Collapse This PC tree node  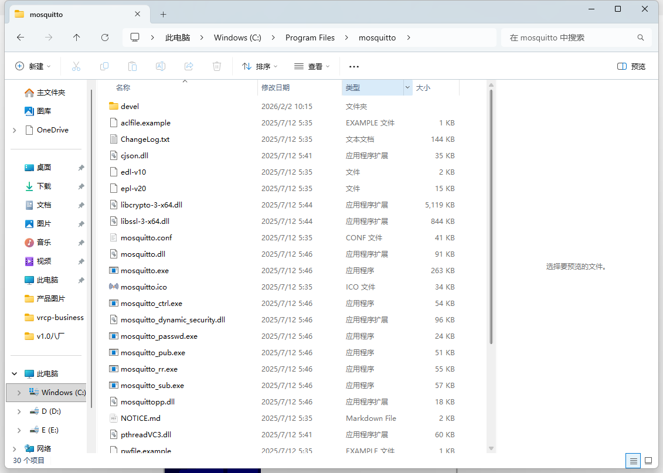point(15,374)
